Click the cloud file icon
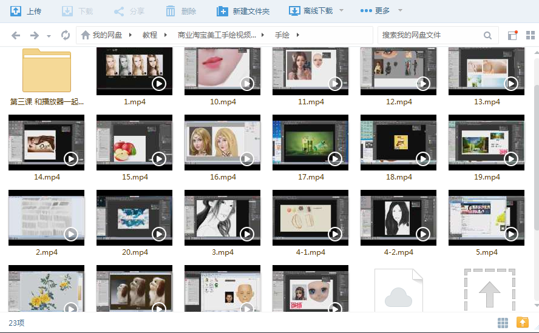Viewport: 539px width, 333px height. pyautogui.click(x=398, y=291)
